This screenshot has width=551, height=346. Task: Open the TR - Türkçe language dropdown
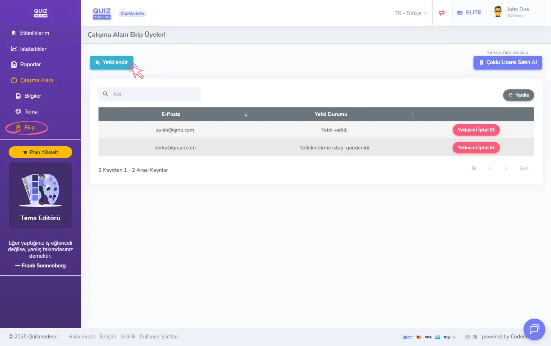(410, 13)
